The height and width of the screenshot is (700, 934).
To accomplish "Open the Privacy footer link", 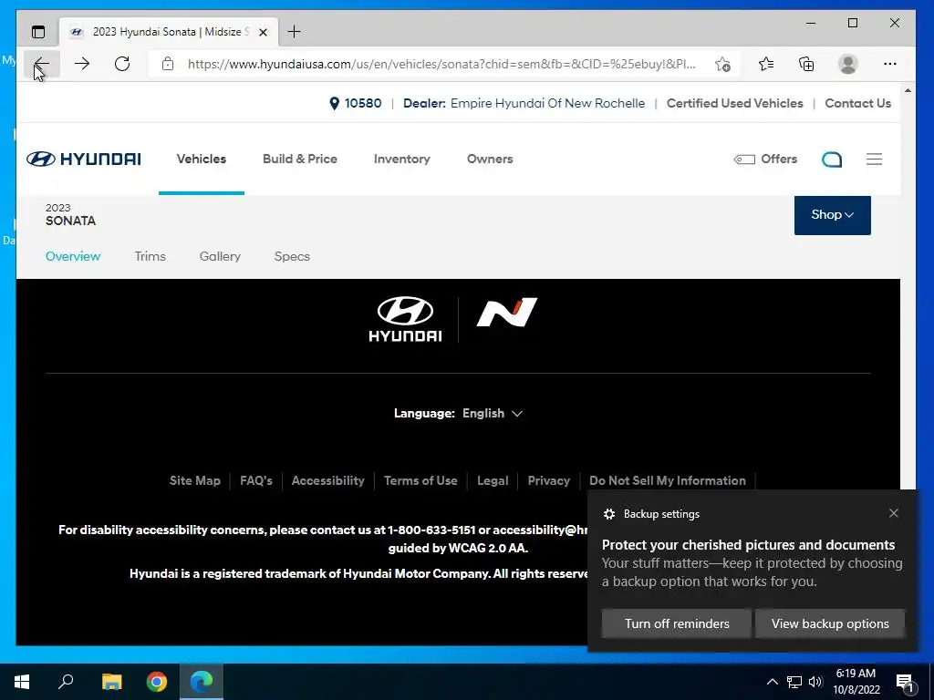I will click(x=548, y=480).
